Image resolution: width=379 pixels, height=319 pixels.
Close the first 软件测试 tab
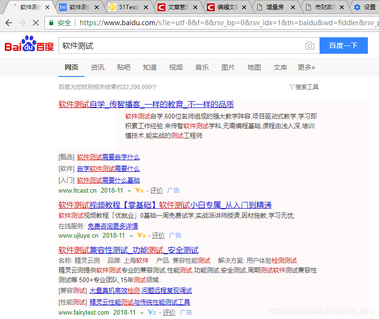pos(47,7)
